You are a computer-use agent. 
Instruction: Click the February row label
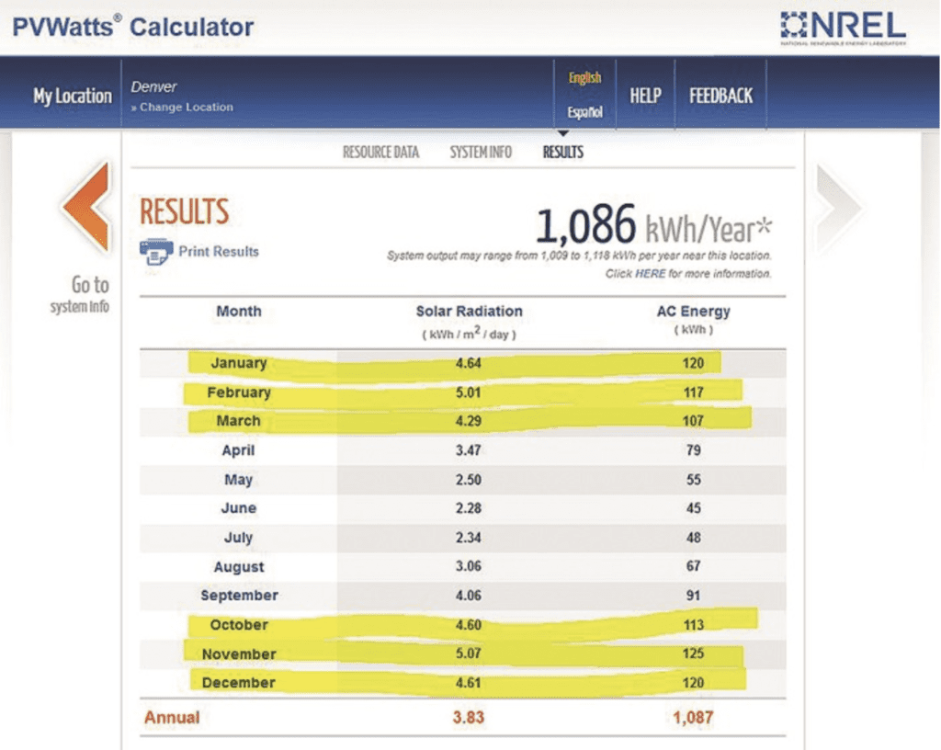(239, 392)
